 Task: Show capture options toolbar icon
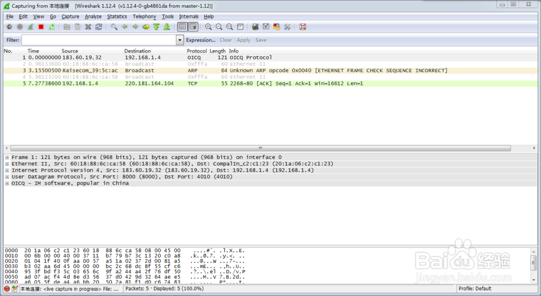point(20,27)
